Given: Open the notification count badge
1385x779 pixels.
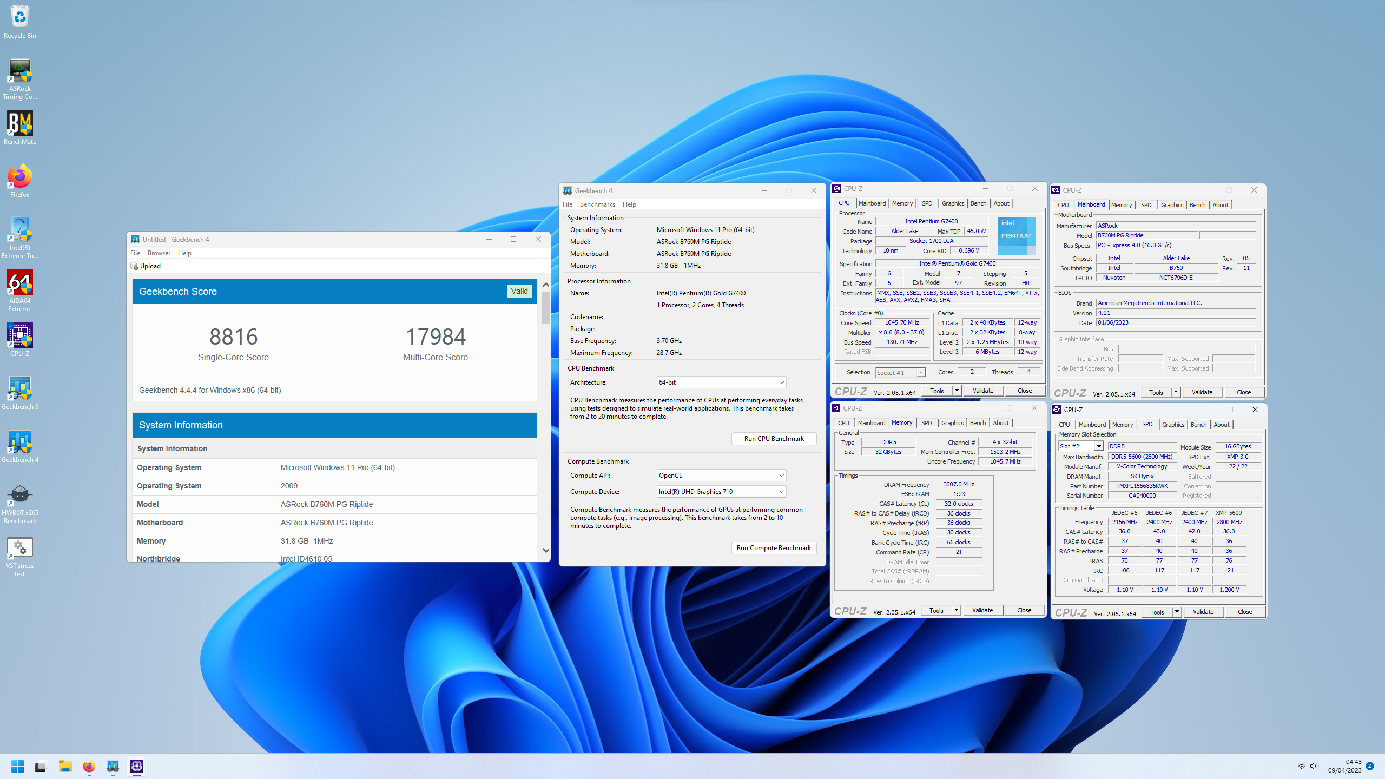Looking at the screenshot, I should pos(1369,766).
